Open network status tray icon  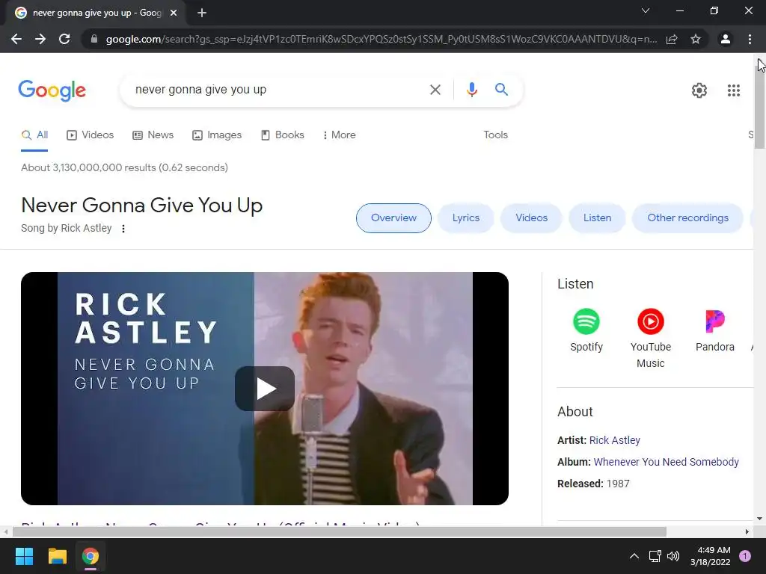pos(655,556)
